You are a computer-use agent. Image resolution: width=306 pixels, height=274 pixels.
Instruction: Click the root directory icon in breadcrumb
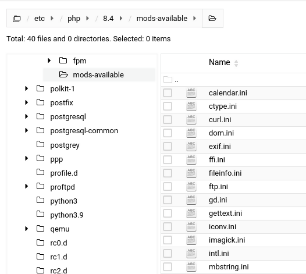(x=17, y=19)
